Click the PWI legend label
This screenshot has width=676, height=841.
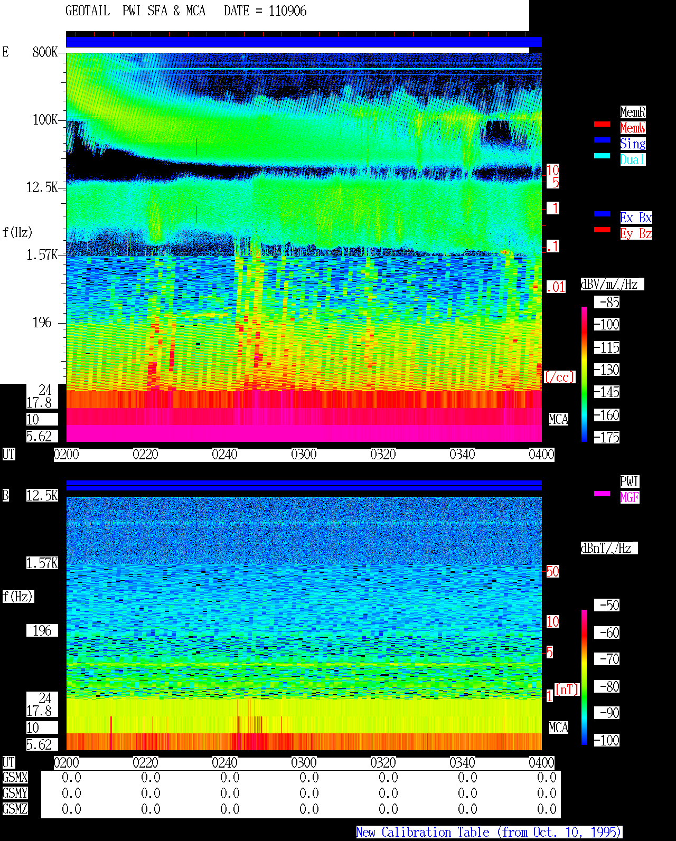pyautogui.click(x=630, y=481)
